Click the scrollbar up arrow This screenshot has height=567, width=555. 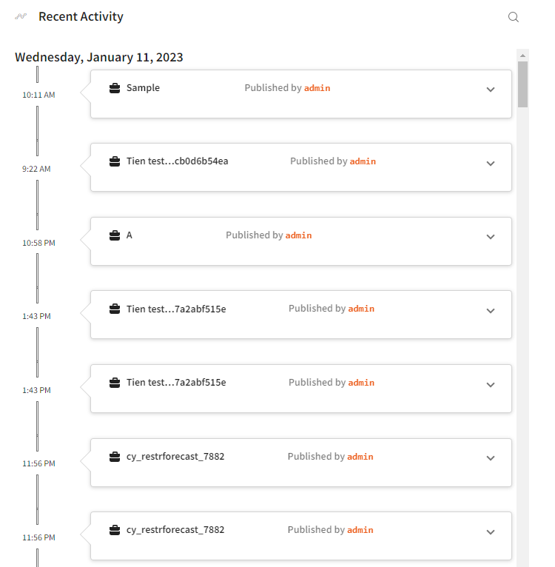(523, 56)
